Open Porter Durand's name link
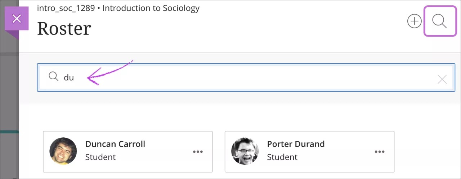Screen dimensions: 461x179 [x=296, y=144]
